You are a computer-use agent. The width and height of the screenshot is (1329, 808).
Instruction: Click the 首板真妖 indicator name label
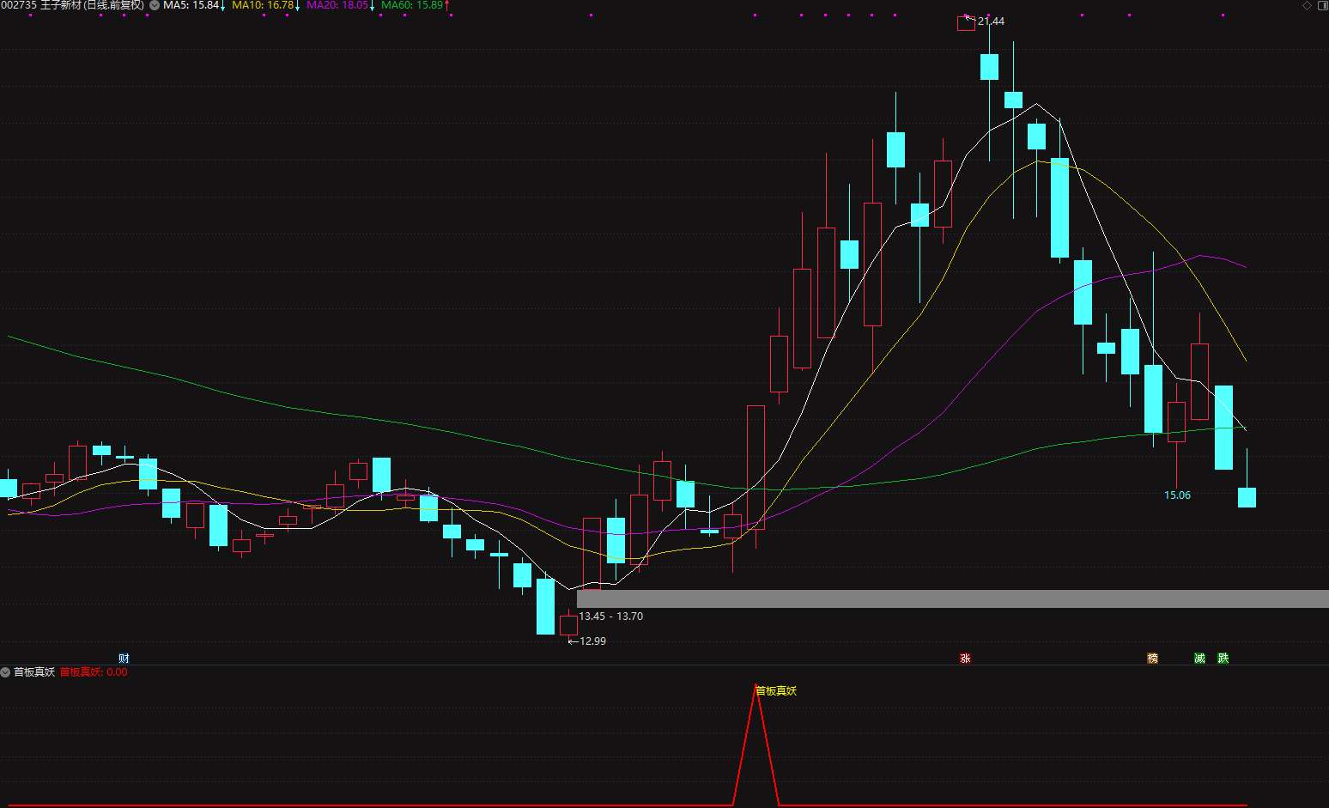(34, 672)
